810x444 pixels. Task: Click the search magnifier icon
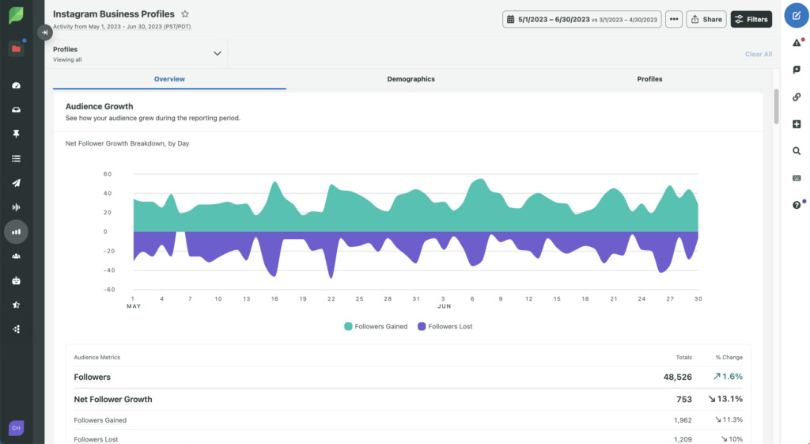[797, 151]
